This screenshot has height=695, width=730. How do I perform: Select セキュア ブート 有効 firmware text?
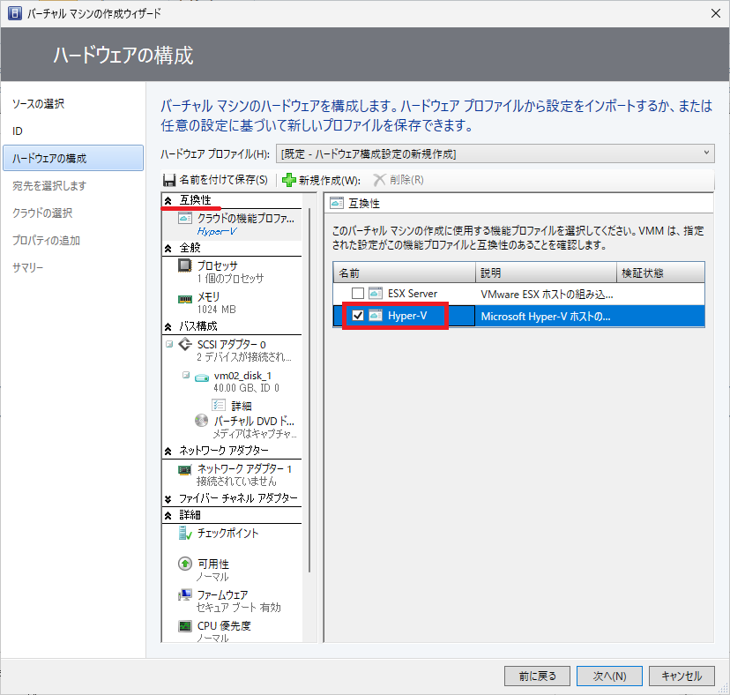(239, 608)
